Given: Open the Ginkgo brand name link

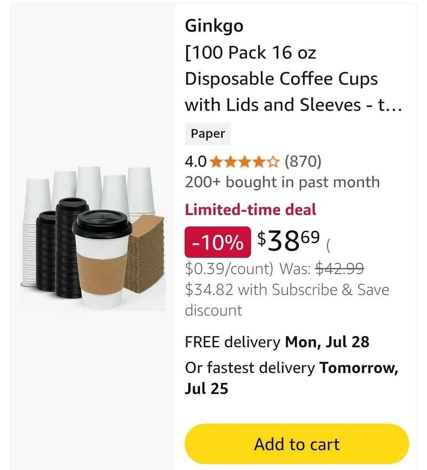Looking at the screenshot, I should coord(214,26).
